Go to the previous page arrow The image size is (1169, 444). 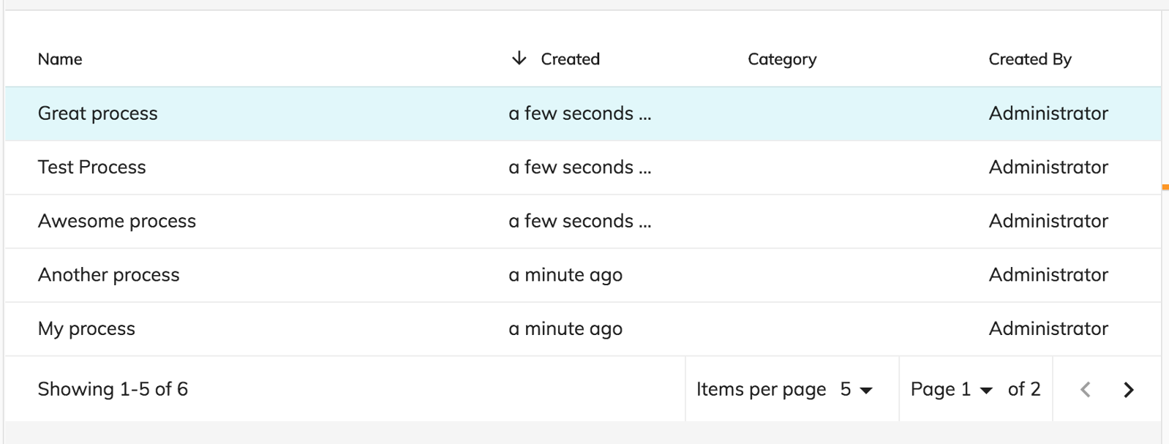(1086, 390)
